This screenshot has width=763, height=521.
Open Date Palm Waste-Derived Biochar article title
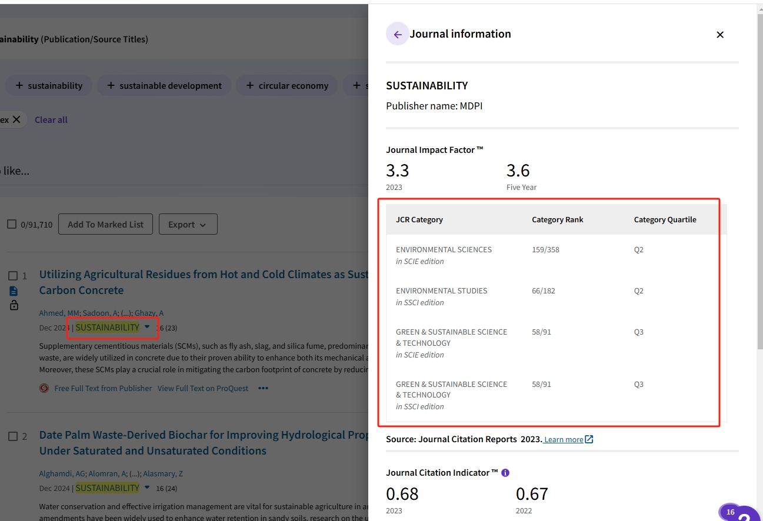[204, 443]
